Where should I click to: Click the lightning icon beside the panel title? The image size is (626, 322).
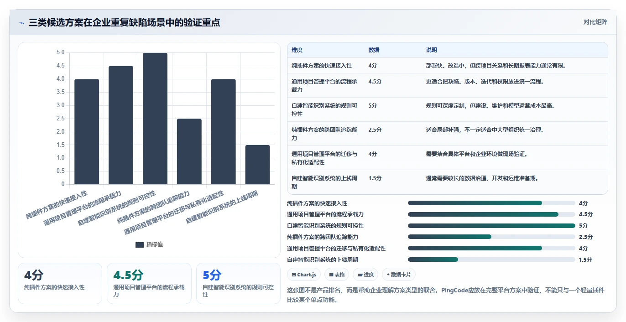[21, 23]
